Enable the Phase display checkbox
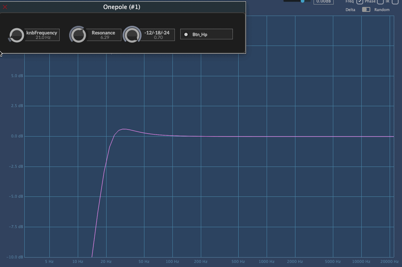Image resolution: width=402 pixels, height=267 pixels. tap(380, 2)
